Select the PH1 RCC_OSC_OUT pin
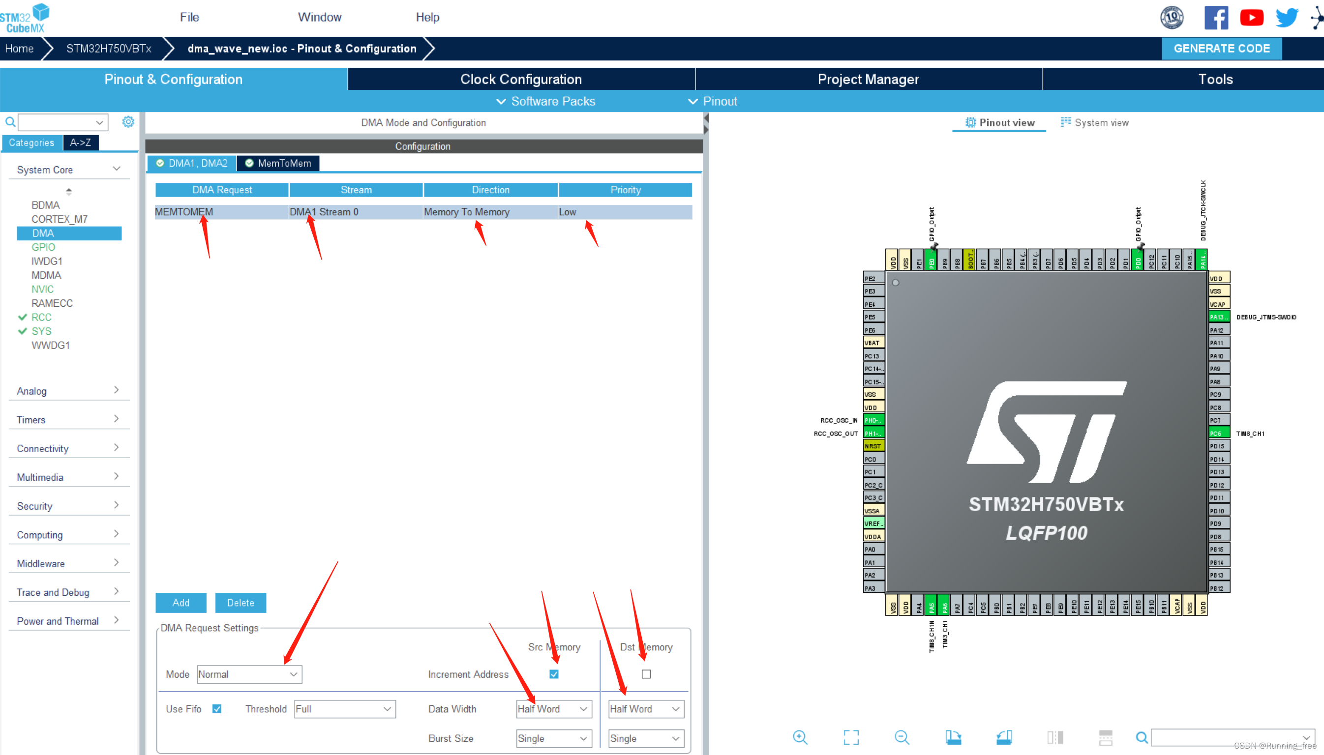This screenshot has width=1324, height=755. pos(873,433)
